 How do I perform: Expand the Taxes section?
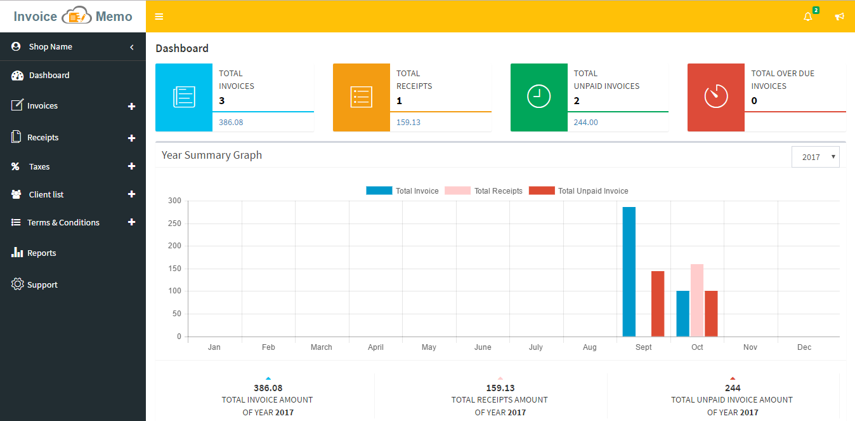[x=131, y=166]
